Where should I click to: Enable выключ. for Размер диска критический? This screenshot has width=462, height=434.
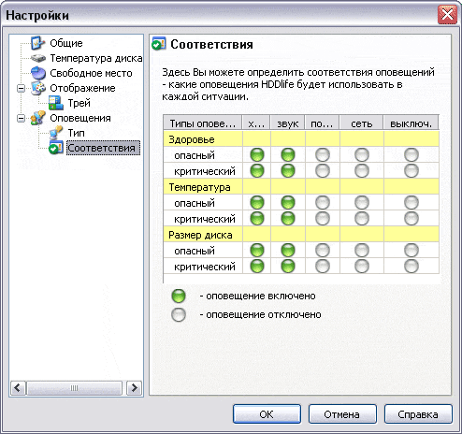[x=411, y=266]
